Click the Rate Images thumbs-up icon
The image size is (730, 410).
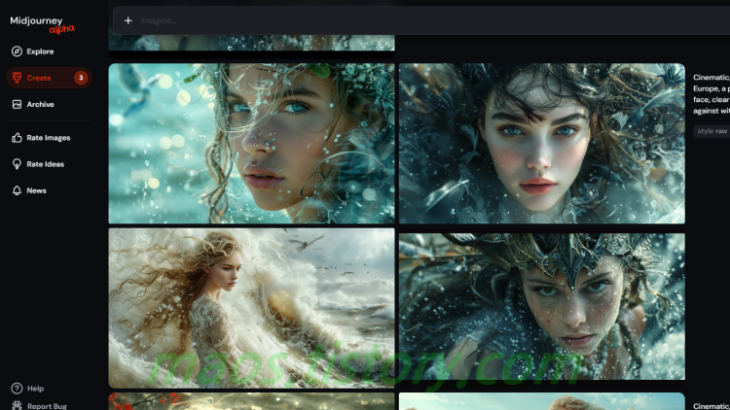pyautogui.click(x=17, y=138)
